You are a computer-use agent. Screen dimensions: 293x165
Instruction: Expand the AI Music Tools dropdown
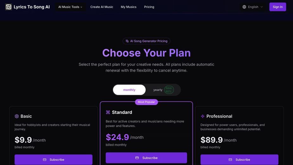point(70,7)
